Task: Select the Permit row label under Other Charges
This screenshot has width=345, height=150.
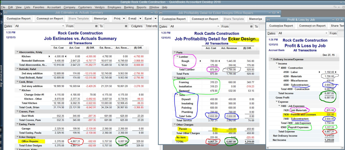Action: 183,129
